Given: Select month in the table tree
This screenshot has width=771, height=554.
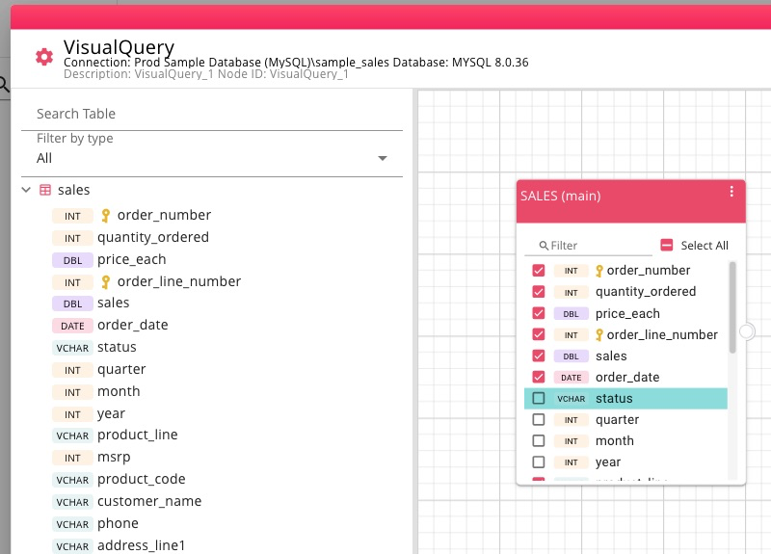Looking at the screenshot, I should pyautogui.click(x=119, y=392).
